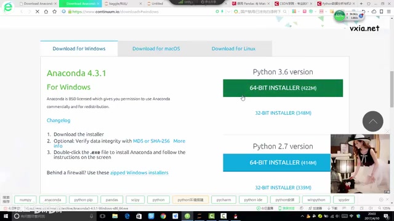394x221 pixels.
Task: Open Task View on the taskbar
Action: [103, 216]
